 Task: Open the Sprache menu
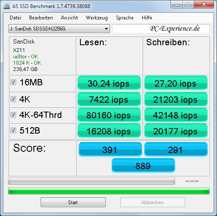pos(125,18)
